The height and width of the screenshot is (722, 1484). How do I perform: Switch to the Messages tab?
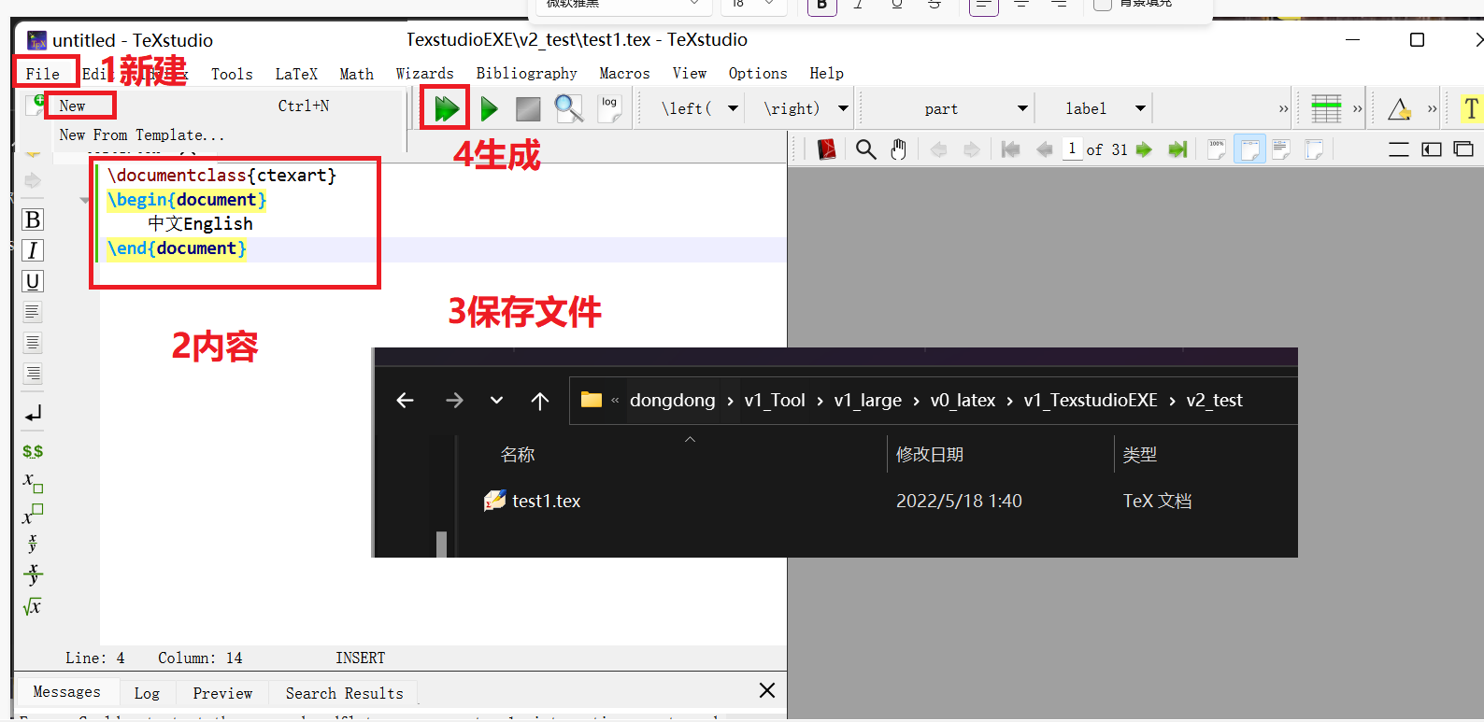[x=66, y=692]
